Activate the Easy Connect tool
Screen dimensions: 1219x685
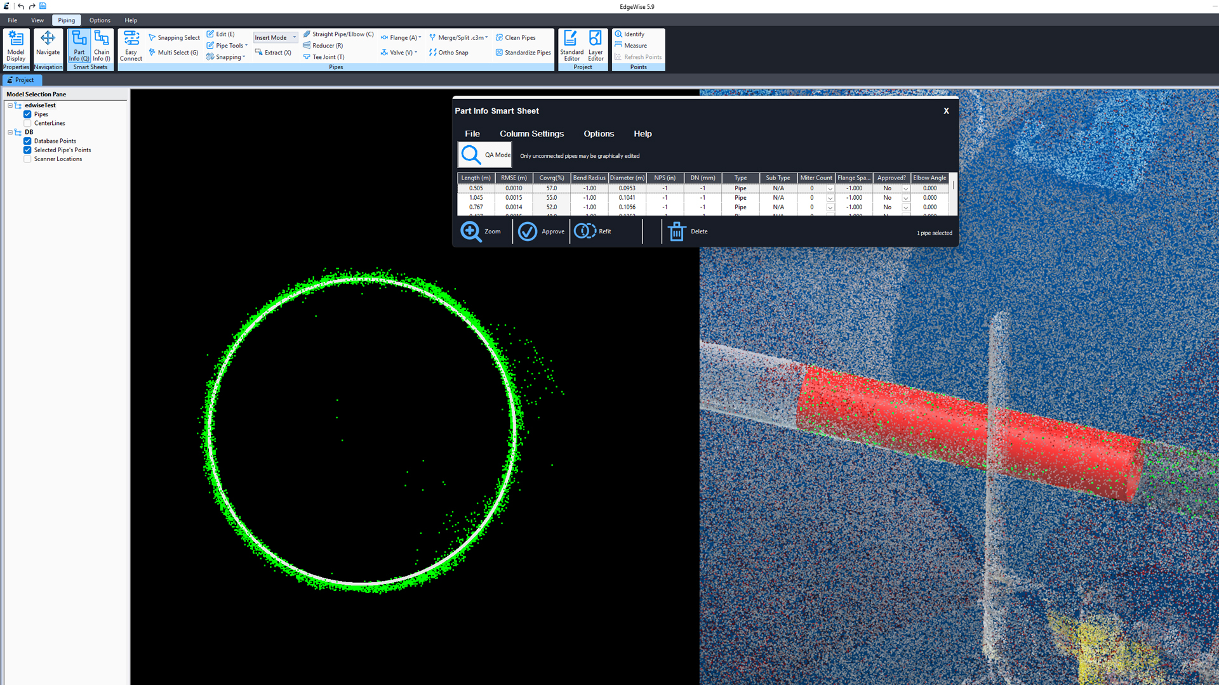[131, 46]
